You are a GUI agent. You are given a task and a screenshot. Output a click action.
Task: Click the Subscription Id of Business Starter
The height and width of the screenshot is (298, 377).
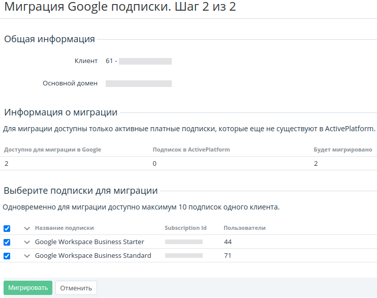[184, 242]
